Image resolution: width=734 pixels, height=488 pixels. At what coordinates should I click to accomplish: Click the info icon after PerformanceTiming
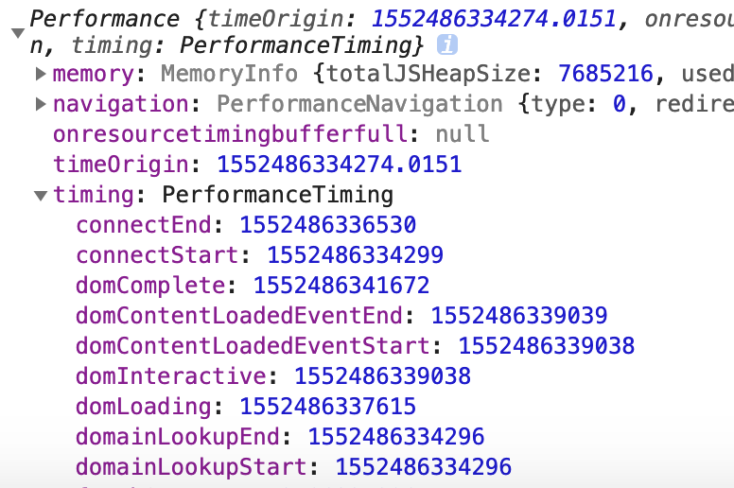pyautogui.click(x=447, y=44)
